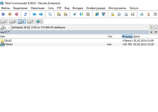Screen dimensions: 158x112
Task: Select the P2Start file row
Action: pos(79,44)
